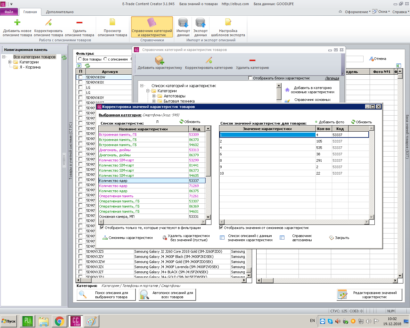The width and height of the screenshot is (410, 328).
Task: Open characteristic values editing button
Action: 369,295
